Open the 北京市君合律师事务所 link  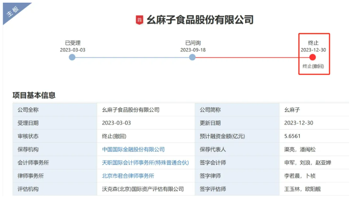click(x=128, y=176)
